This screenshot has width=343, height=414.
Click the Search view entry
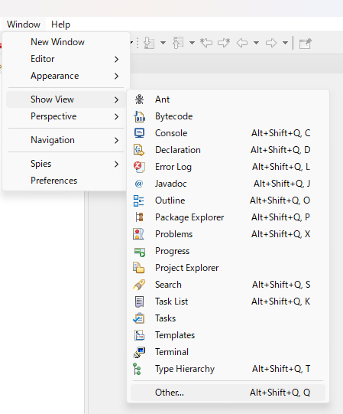pos(228,285)
